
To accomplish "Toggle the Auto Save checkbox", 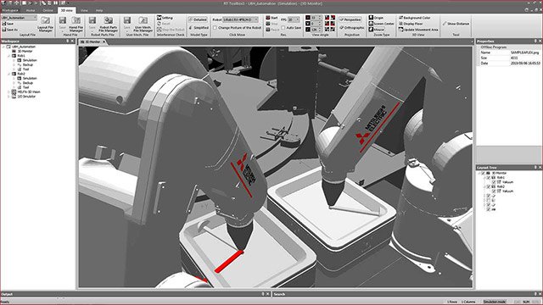I will (x=283, y=28).
